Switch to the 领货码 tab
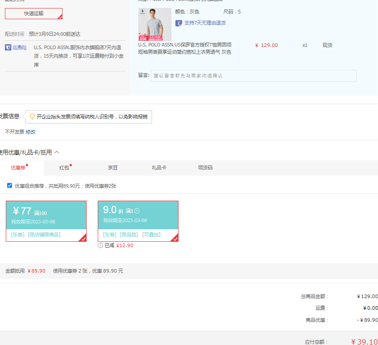Screen dimensions: 378x345 coord(205,168)
